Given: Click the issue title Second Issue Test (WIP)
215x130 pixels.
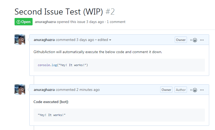Looking at the screenshot, I should (59, 12).
